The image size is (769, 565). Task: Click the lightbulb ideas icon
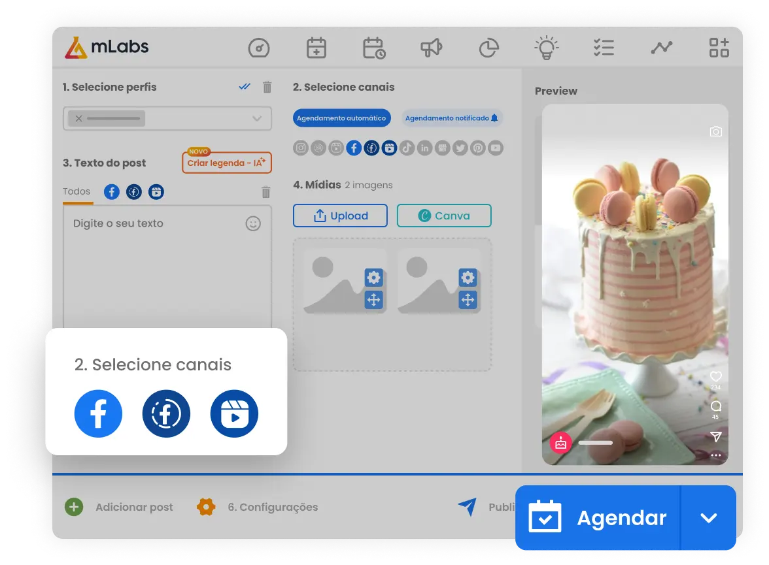pyautogui.click(x=547, y=47)
